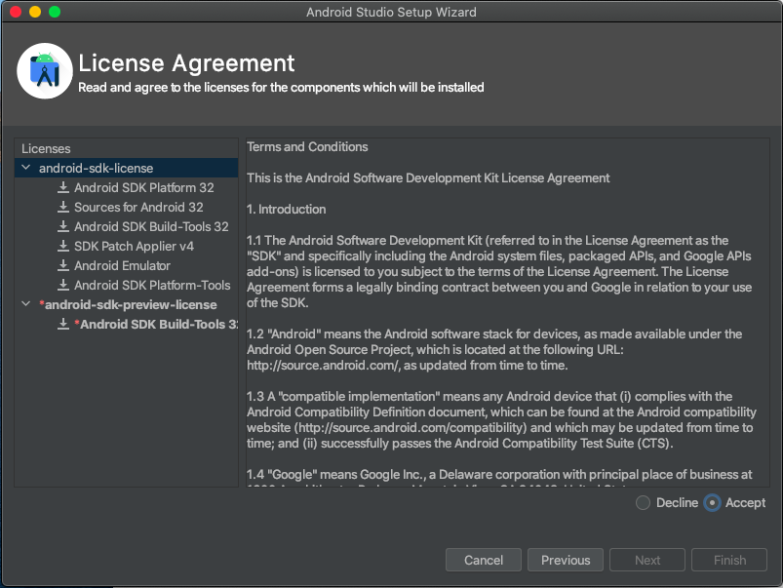Select the Decline radio button

pyautogui.click(x=644, y=502)
